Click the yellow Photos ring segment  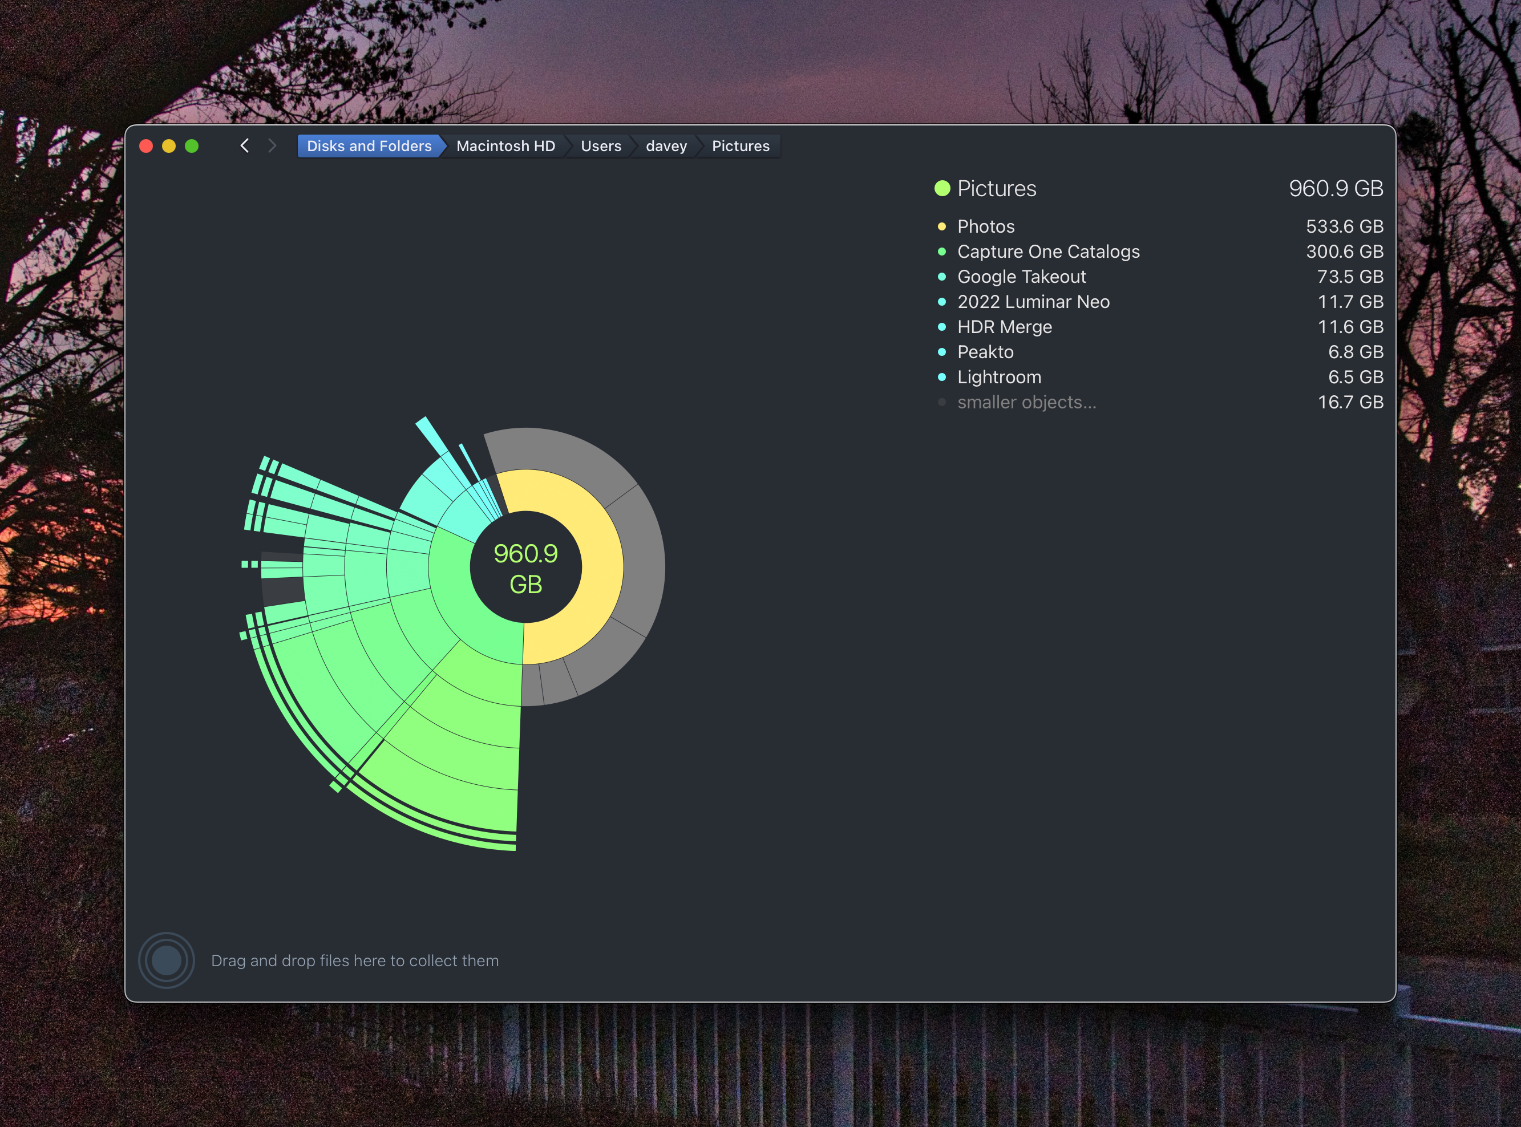(x=602, y=566)
